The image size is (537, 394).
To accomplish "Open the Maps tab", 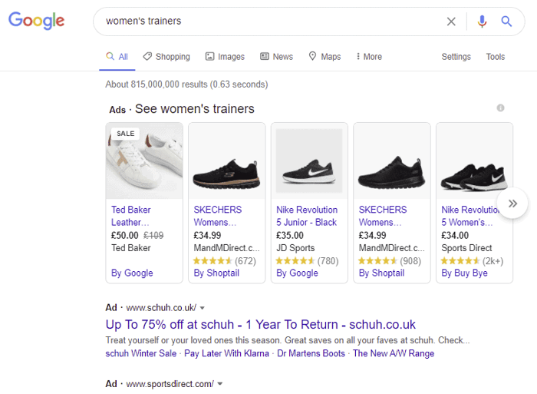I will pyautogui.click(x=325, y=57).
